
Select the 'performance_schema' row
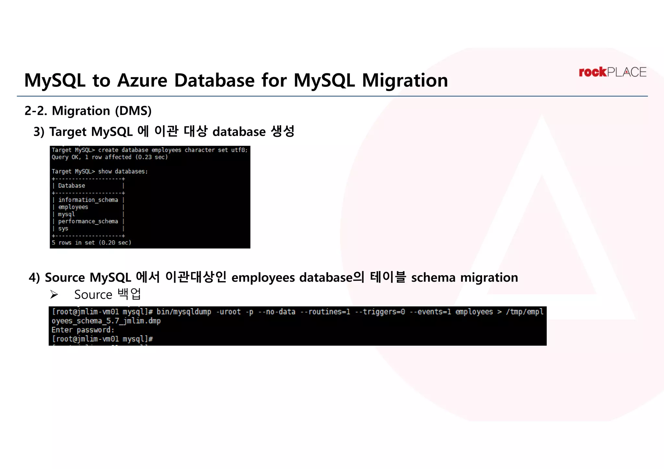(88, 221)
